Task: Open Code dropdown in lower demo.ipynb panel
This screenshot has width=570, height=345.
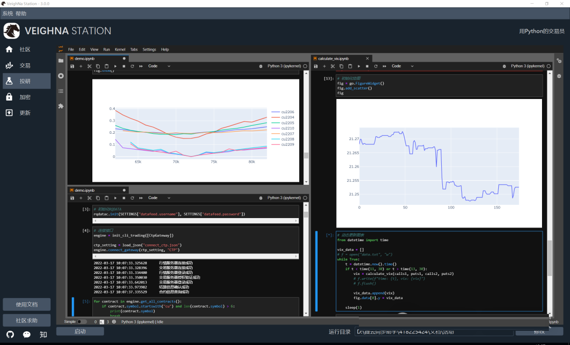Action: click(x=159, y=198)
